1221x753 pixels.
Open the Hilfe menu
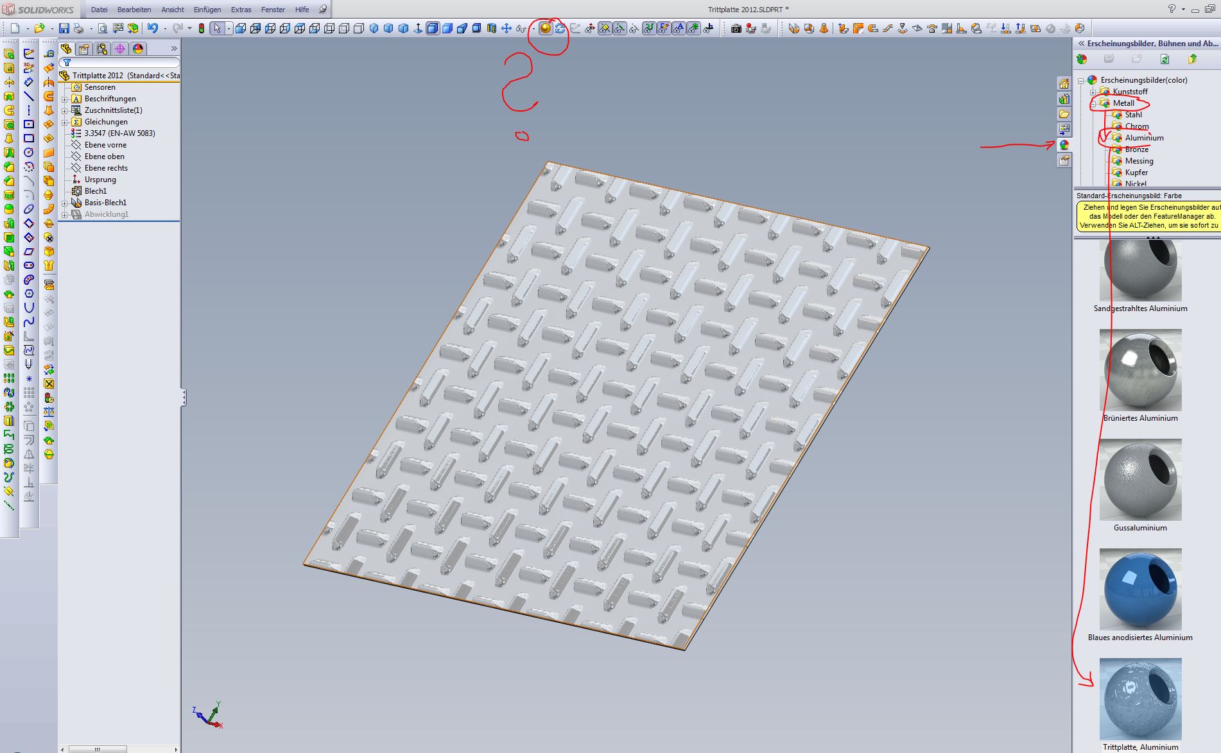(302, 10)
